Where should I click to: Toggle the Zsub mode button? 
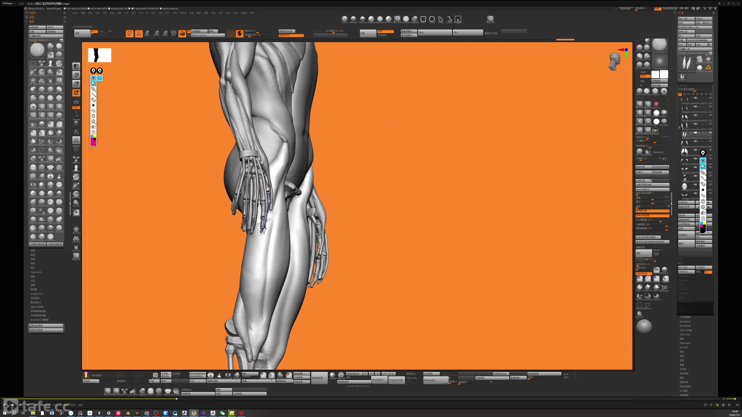pyautogui.click(x=645, y=76)
